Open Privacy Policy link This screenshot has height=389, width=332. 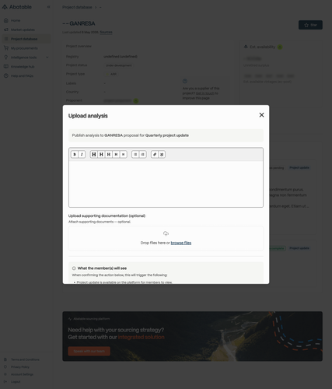tap(20, 367)
